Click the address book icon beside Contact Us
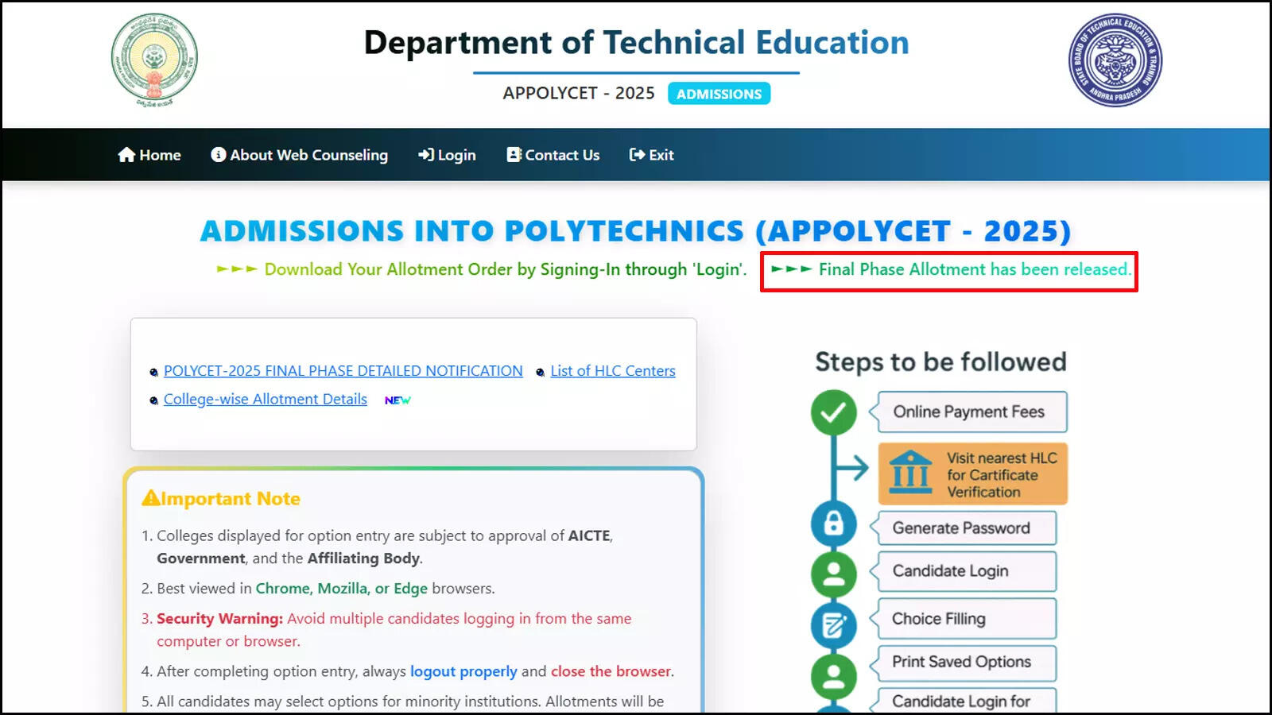The height and width of the screenshot is (715, 1272). pyautogui.click(x=514, y=155)
